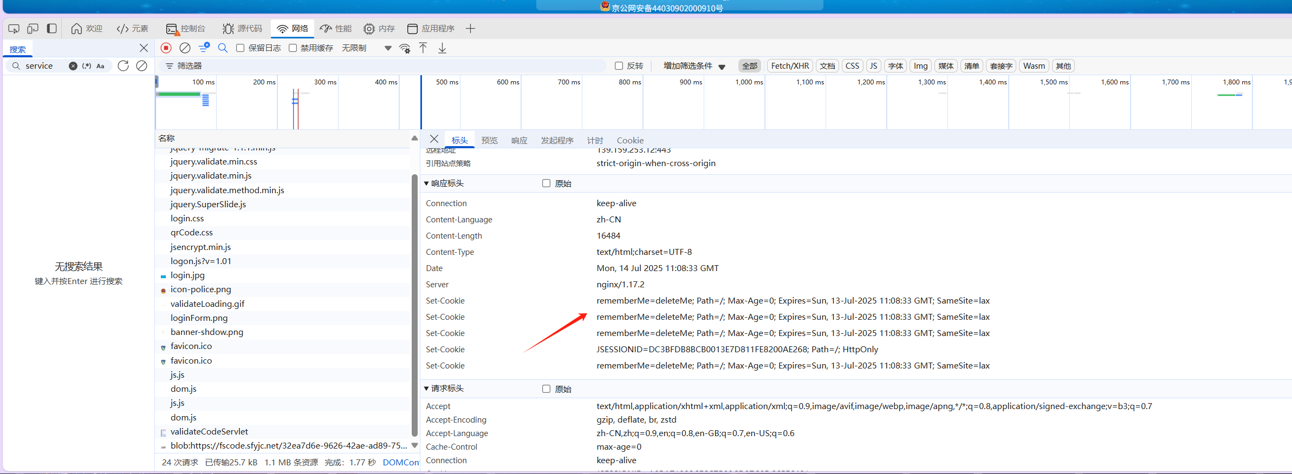Switch to the Console tab
Screen dimensions: 1292x474
click(x=186, y=29)
